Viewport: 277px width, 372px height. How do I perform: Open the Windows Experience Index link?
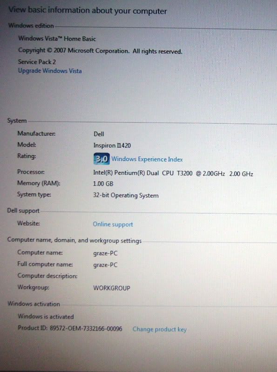coord(147,159)
